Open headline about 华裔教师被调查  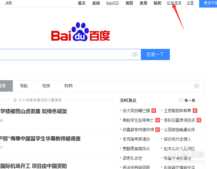pyautogui.click(x=40, y=139)
